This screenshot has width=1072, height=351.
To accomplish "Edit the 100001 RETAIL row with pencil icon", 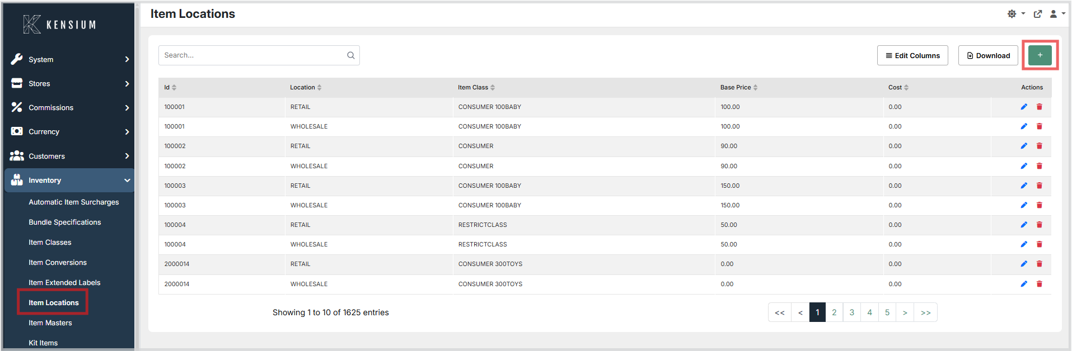I will [1024, 107].
